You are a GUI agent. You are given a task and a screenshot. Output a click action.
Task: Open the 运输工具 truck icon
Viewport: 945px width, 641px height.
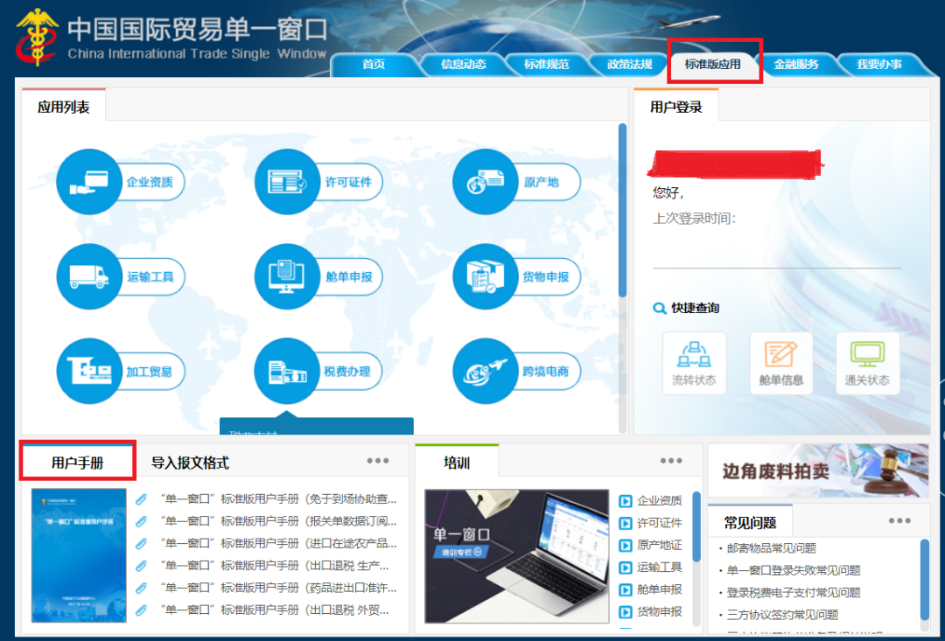(x=89, y=276)
